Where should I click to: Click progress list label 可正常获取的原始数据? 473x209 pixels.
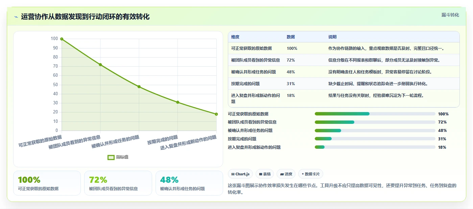pos(248,114)
